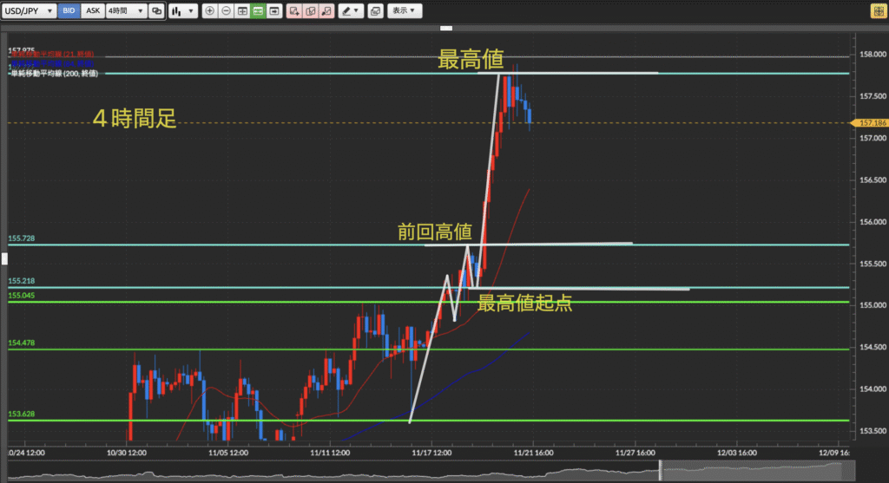This screenshot has width=889, height=483.
Task: Click the third pink order tool icon
Action: coord(326,11)
